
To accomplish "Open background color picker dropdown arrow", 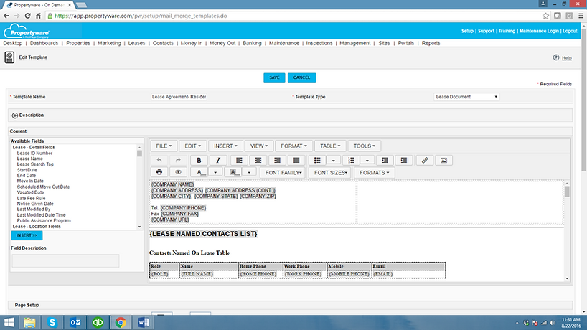I will (249, 172).
